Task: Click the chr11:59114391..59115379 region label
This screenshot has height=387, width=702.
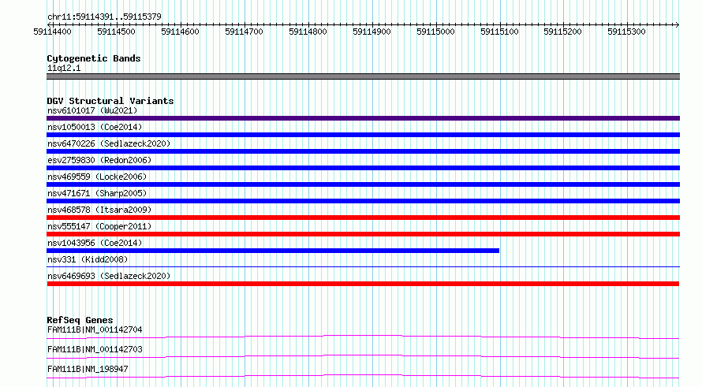Action: pyautogui.click(x=104, y=17)
